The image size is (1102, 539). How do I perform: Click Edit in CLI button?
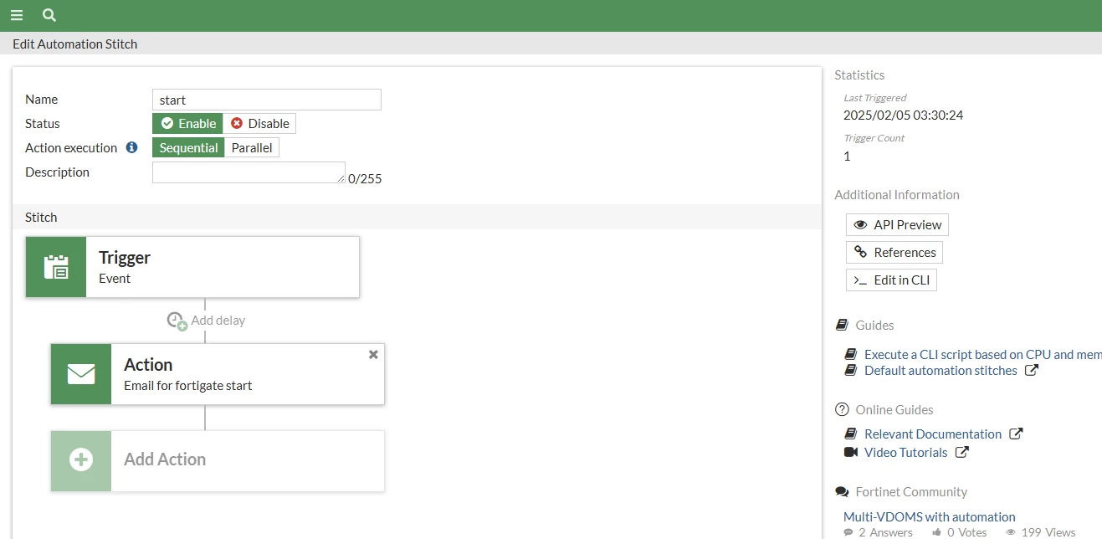coord(891,280)
